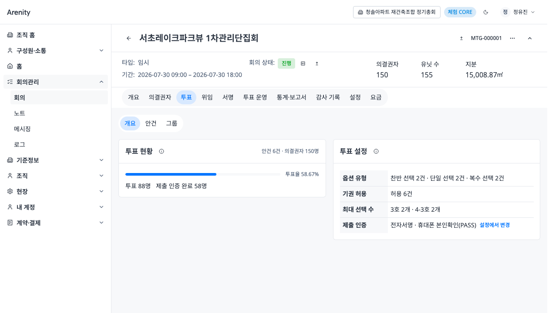Click the 정 user avatar
The height and width of the screenshot is (313, 552).
(x=505, y=12)
